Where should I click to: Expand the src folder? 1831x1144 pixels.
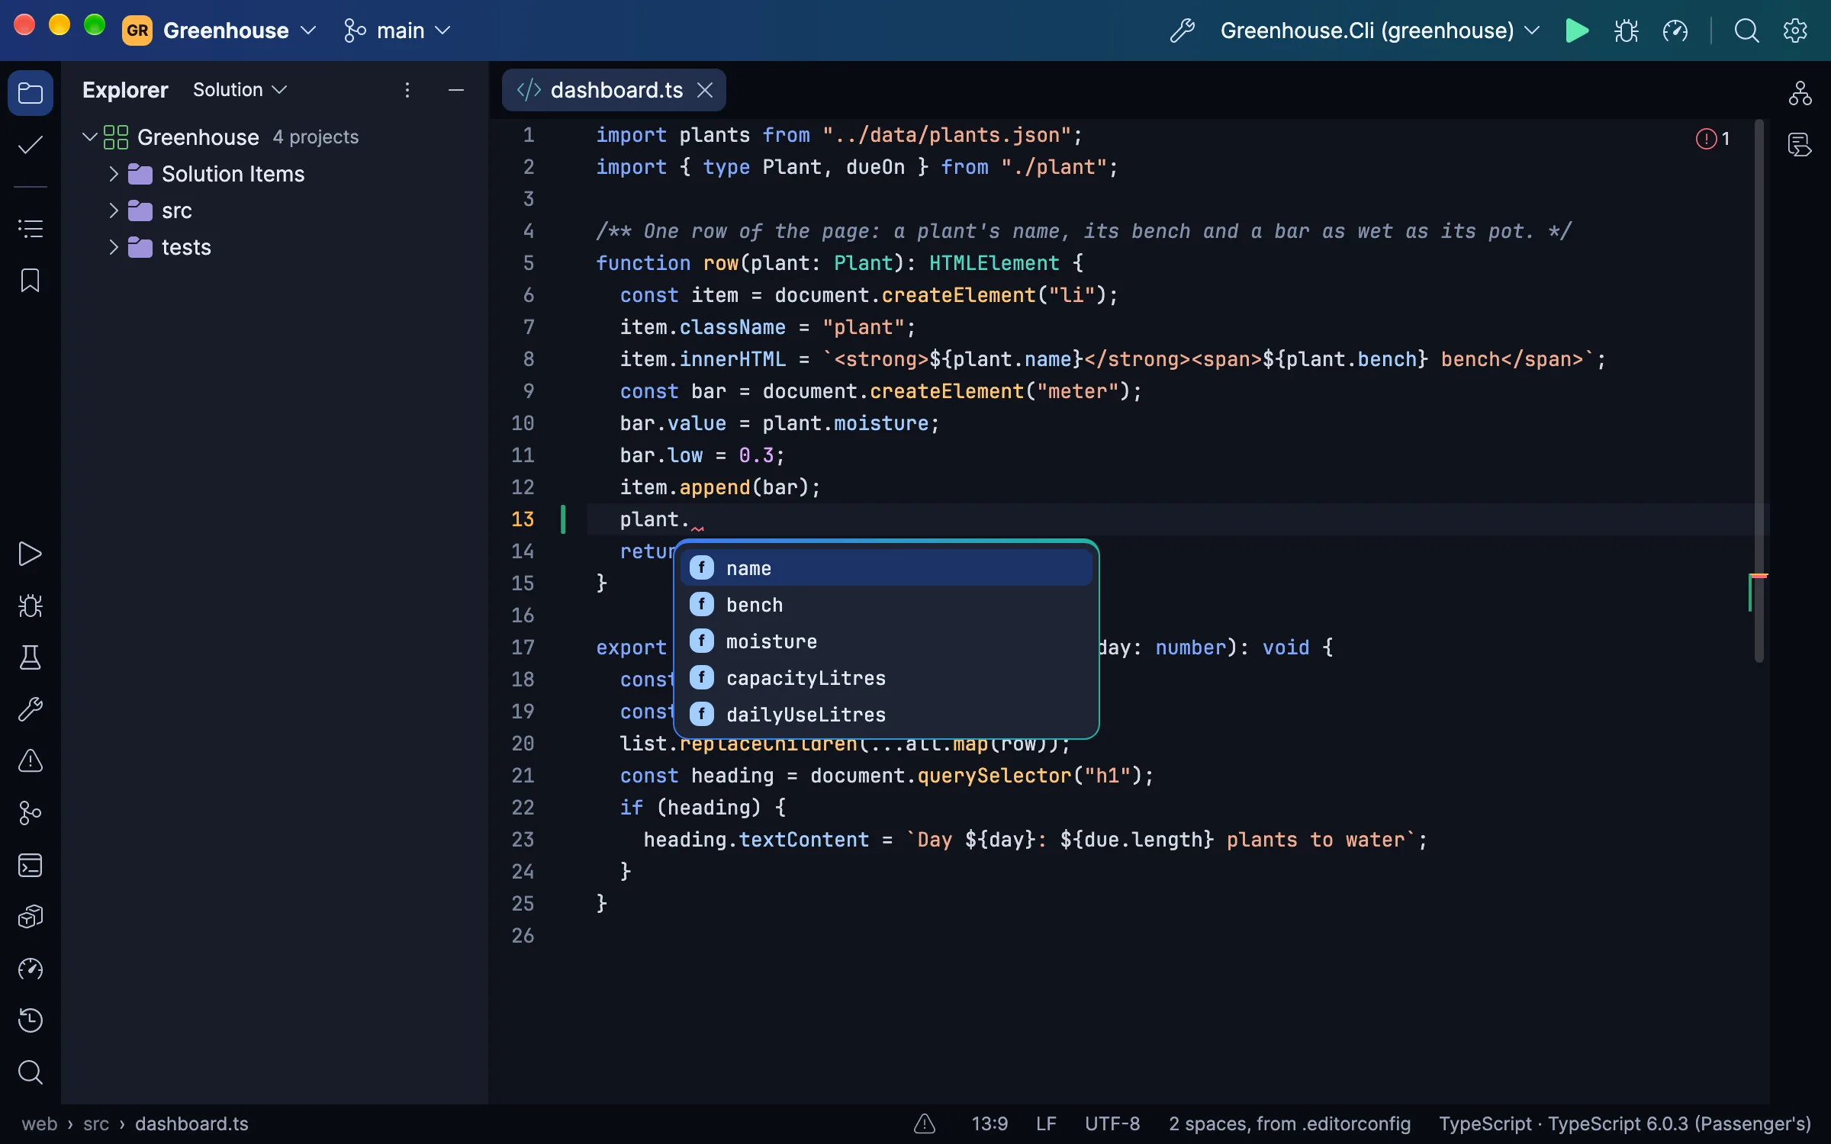(114, 210)
